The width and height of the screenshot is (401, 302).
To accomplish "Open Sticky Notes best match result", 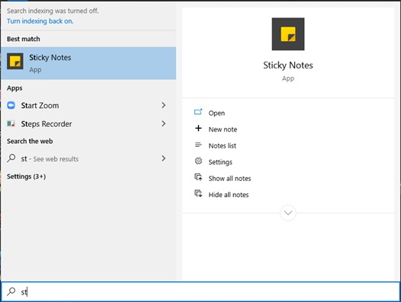I will [x=88, y=63].
